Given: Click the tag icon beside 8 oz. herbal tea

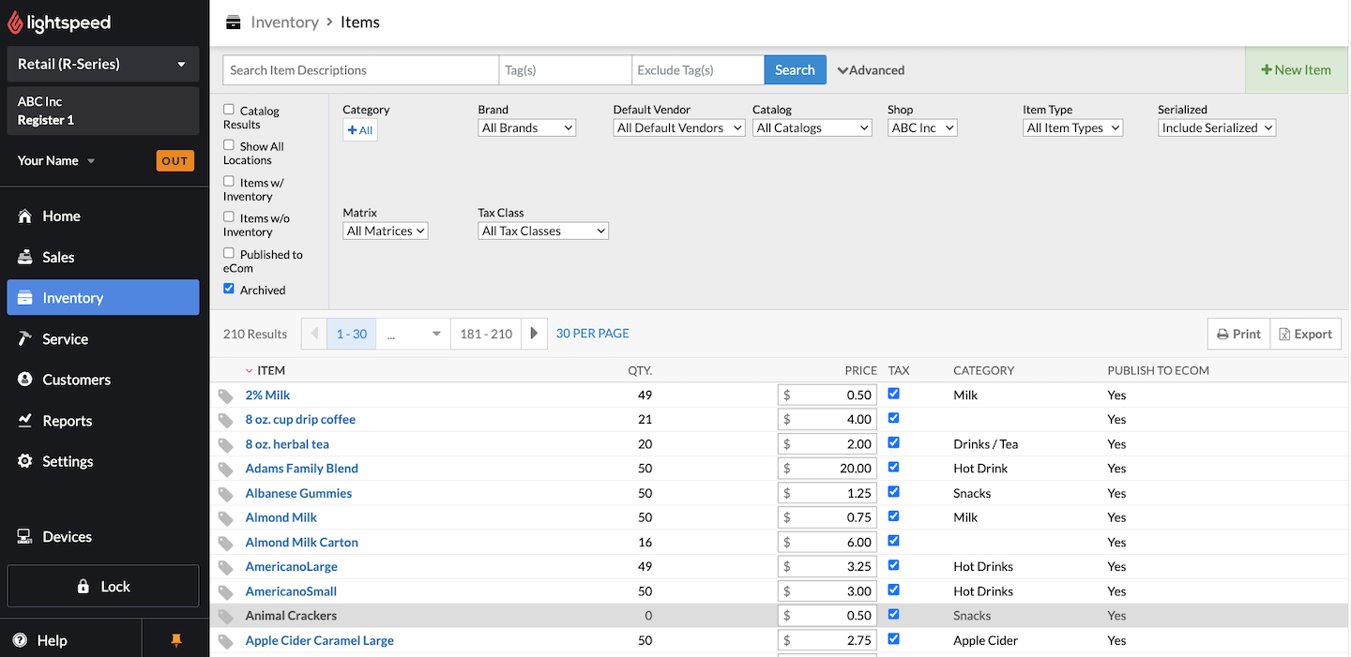Looking at the screenshot, I should pos(225,445).
